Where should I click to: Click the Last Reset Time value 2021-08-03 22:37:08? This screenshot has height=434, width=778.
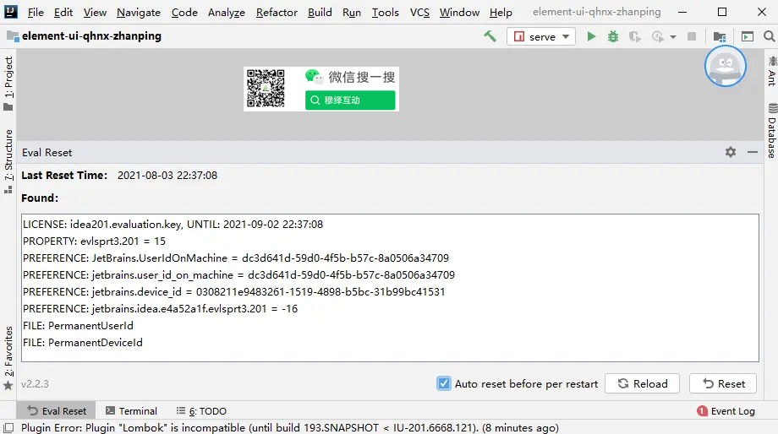coord(167,176)
